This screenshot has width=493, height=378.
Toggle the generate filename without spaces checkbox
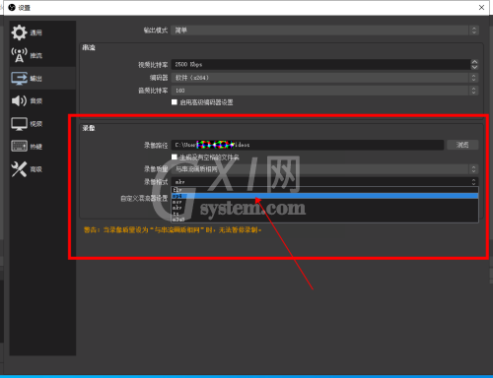pyautogui.click(x=175, y=157)
